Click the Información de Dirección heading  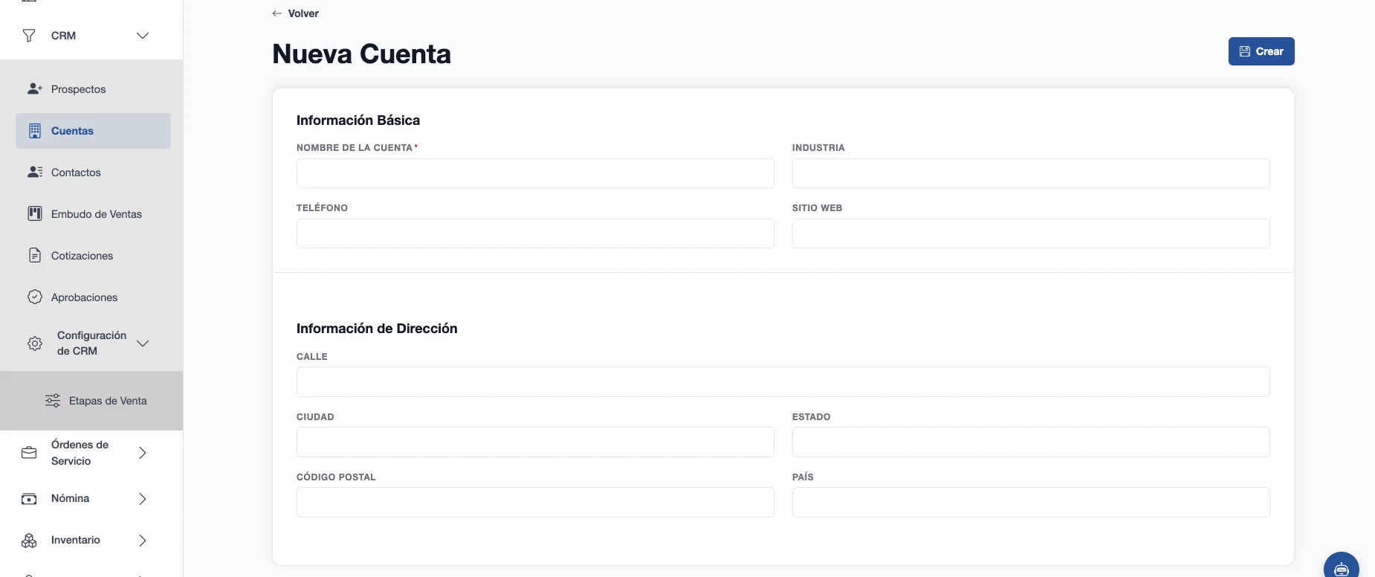(377, 329)
